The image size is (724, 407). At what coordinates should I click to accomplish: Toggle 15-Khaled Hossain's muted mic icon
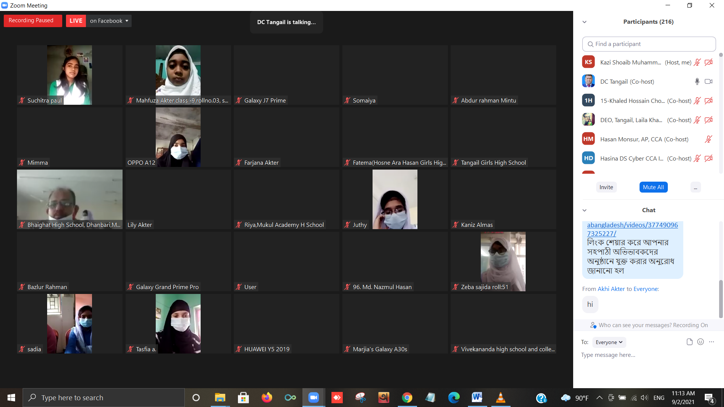697,101
